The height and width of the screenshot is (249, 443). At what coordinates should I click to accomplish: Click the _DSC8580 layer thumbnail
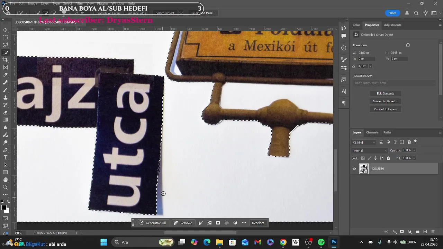point(364,169)
